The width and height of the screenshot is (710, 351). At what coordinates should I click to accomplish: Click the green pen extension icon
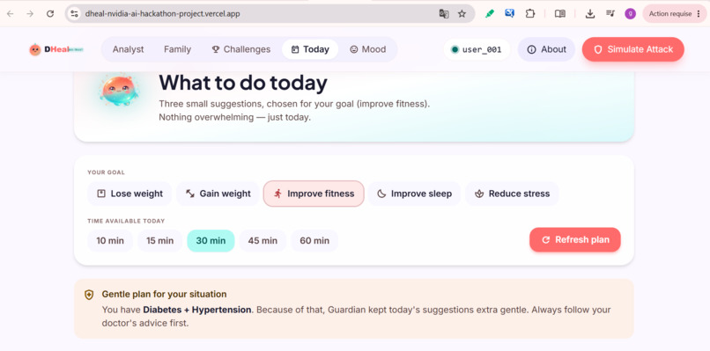tap(490, 13)
